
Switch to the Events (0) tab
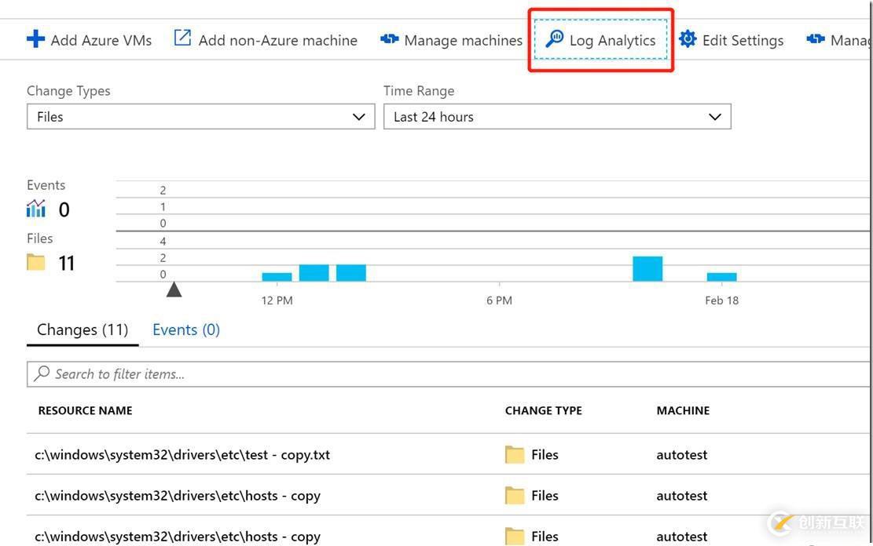(x=185, y=329)
